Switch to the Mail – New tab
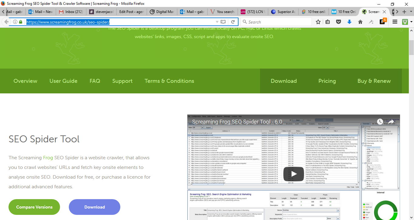This screenshot has height=220, width=414. tap(40, 12)
